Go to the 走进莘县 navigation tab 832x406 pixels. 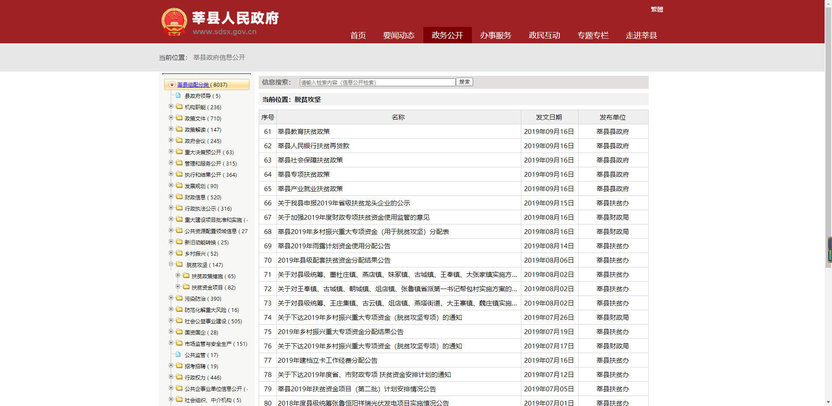tap(641, 35)
